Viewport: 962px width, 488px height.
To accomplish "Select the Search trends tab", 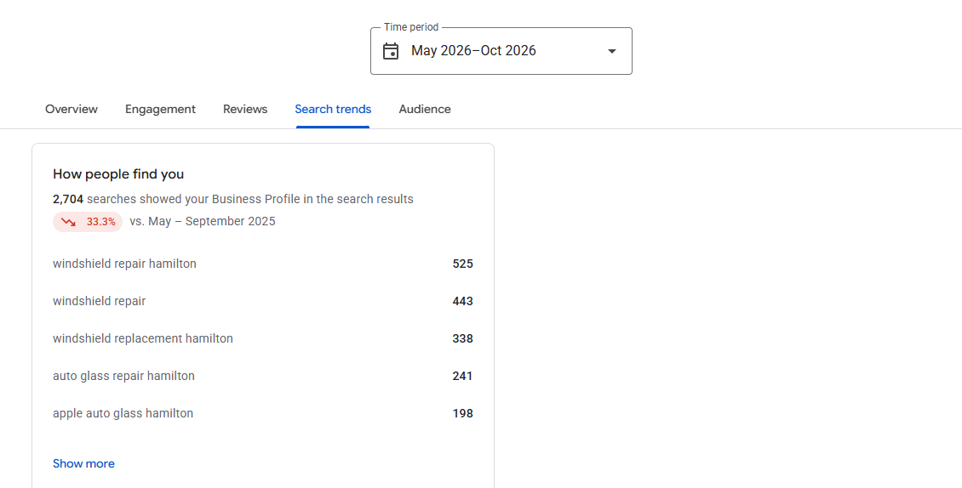I will point(333,109).
